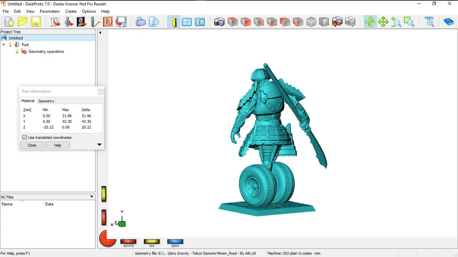This screenshot has width=458, height=257.
Task: Toggle visibility bulb next to Geometry operation
Action: pyautogui.click(x=17, y=51)
